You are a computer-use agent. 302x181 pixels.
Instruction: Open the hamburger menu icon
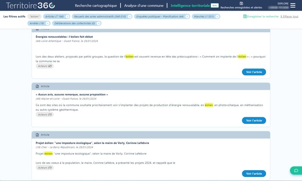(293, 5)
